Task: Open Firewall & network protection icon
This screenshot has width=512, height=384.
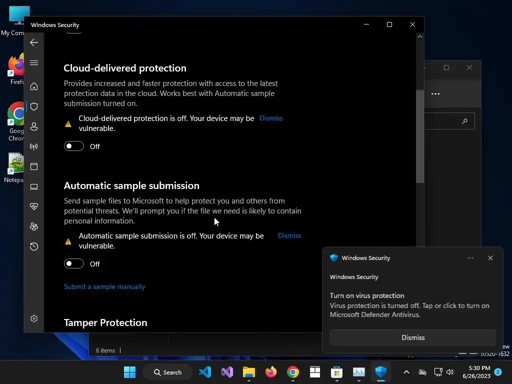Action: pos(34,146)
